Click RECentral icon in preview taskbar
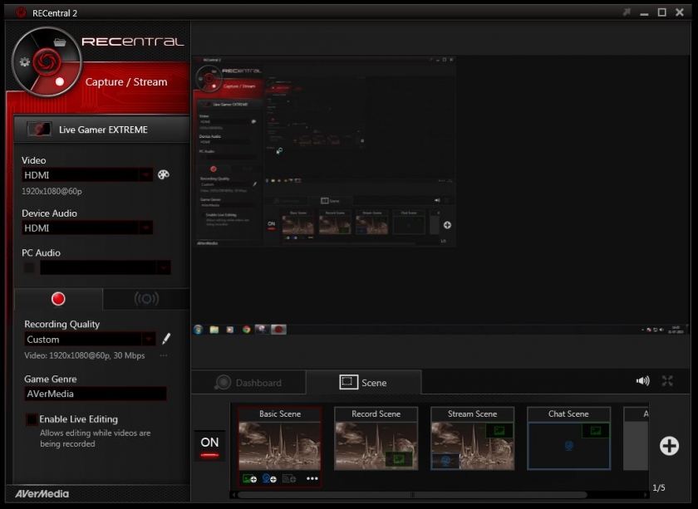Viewport: 698px width, 509px height. [278, 330]
